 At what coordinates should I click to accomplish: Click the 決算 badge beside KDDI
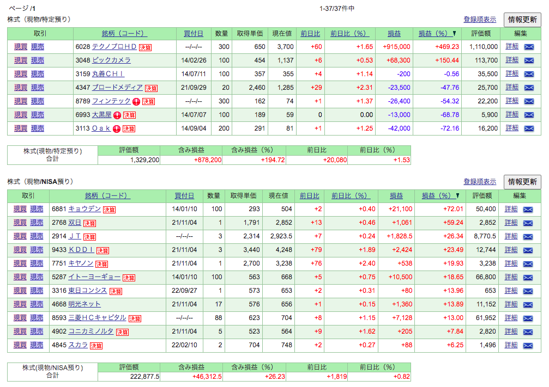(102, 251)
